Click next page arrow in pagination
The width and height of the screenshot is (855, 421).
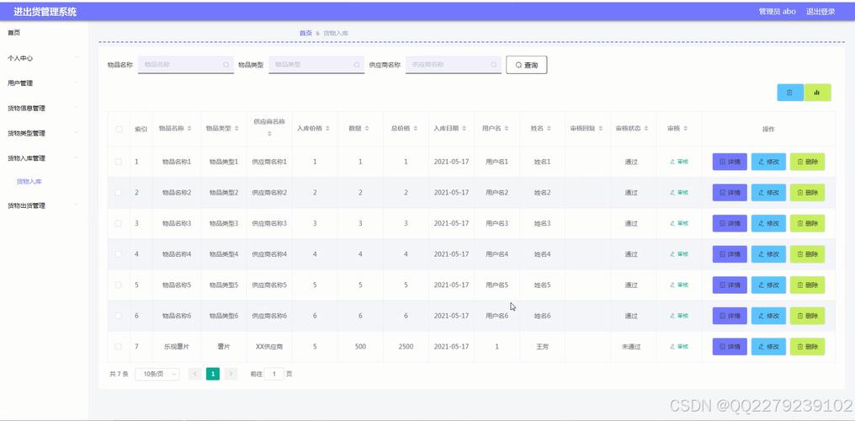pyautogui.click(x=231, y=374)
